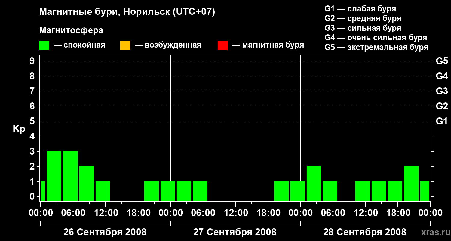Image resolution: width=451 pixels, height=241 pixels.
Task: Click the 'G4' label on right axis
Action: [442, 76]
